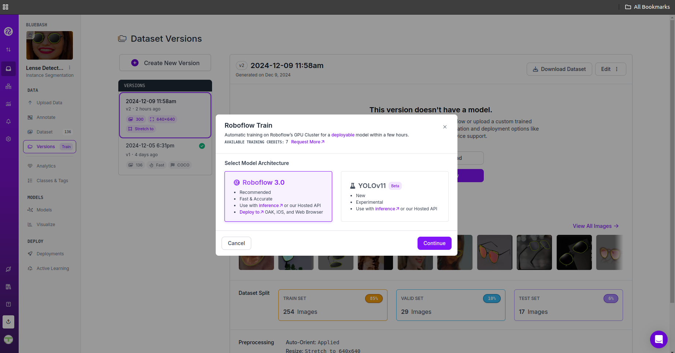The image size is (675, 353).
Task: Open Annotate in the sidebar
Action: tap(49, 117)
